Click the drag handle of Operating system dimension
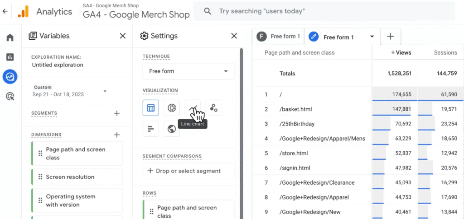 (x=40, y=200)
